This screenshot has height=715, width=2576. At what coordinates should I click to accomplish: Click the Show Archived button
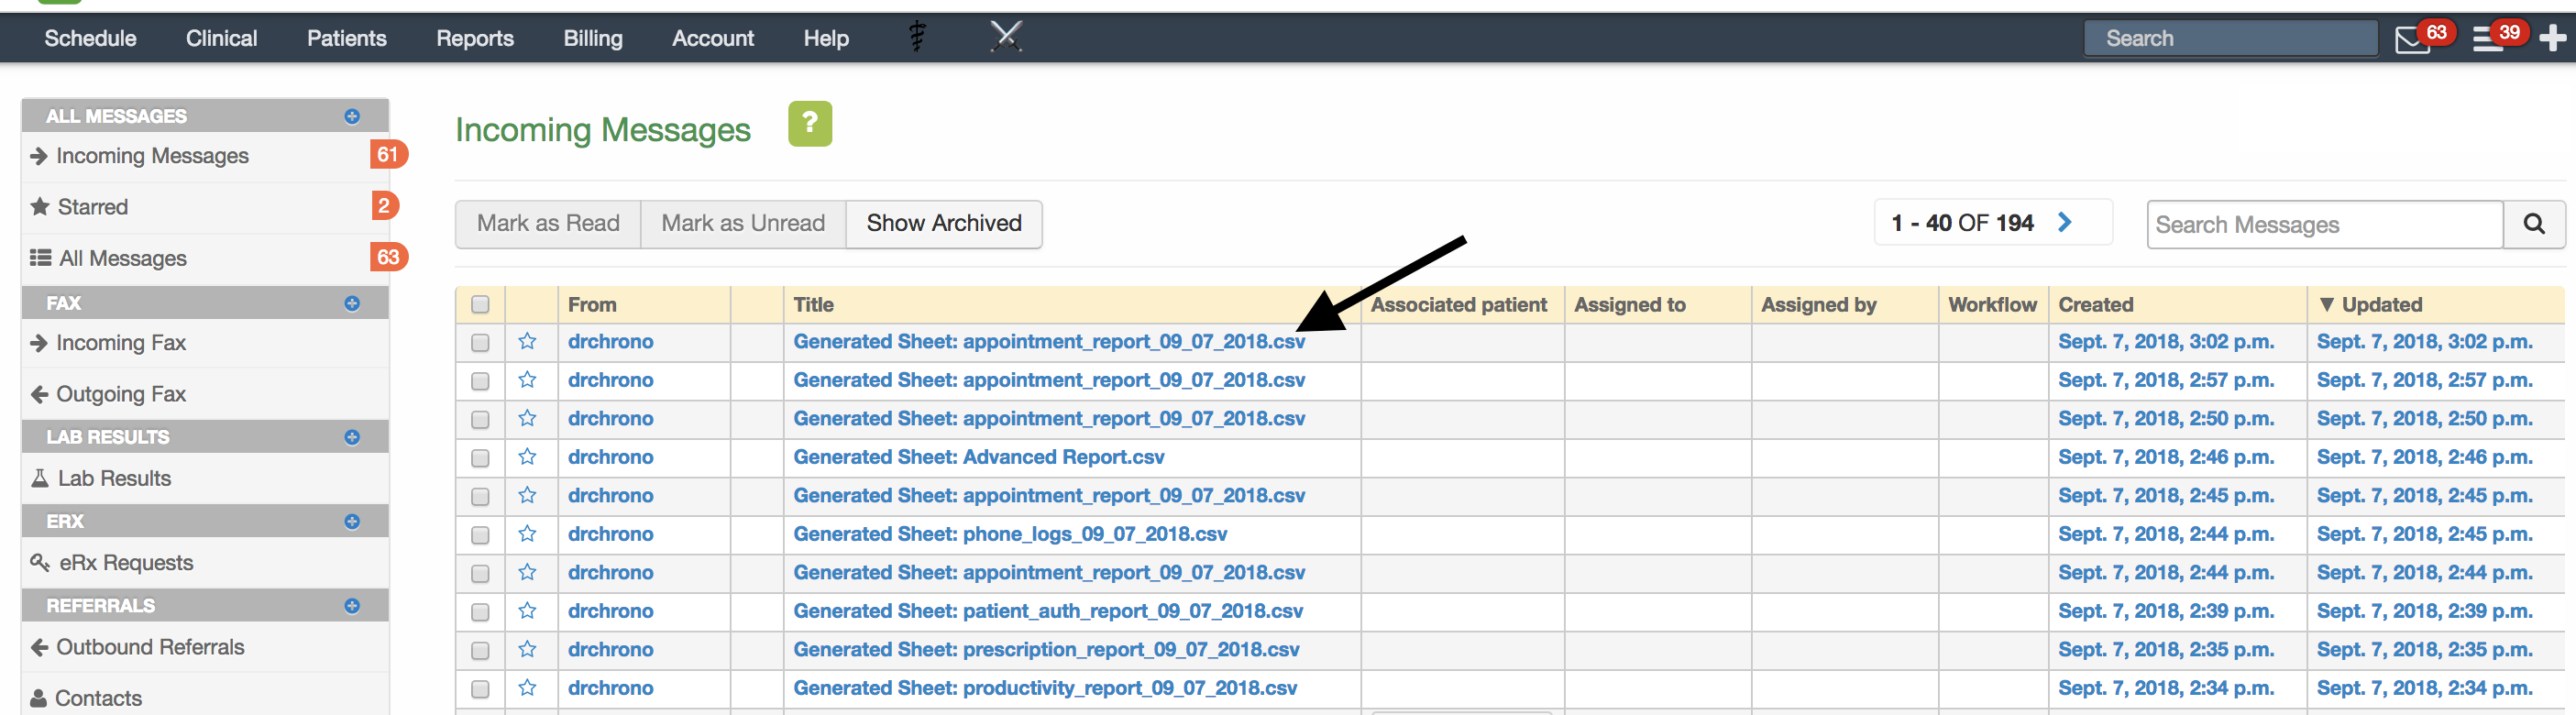tap(944, 223)
